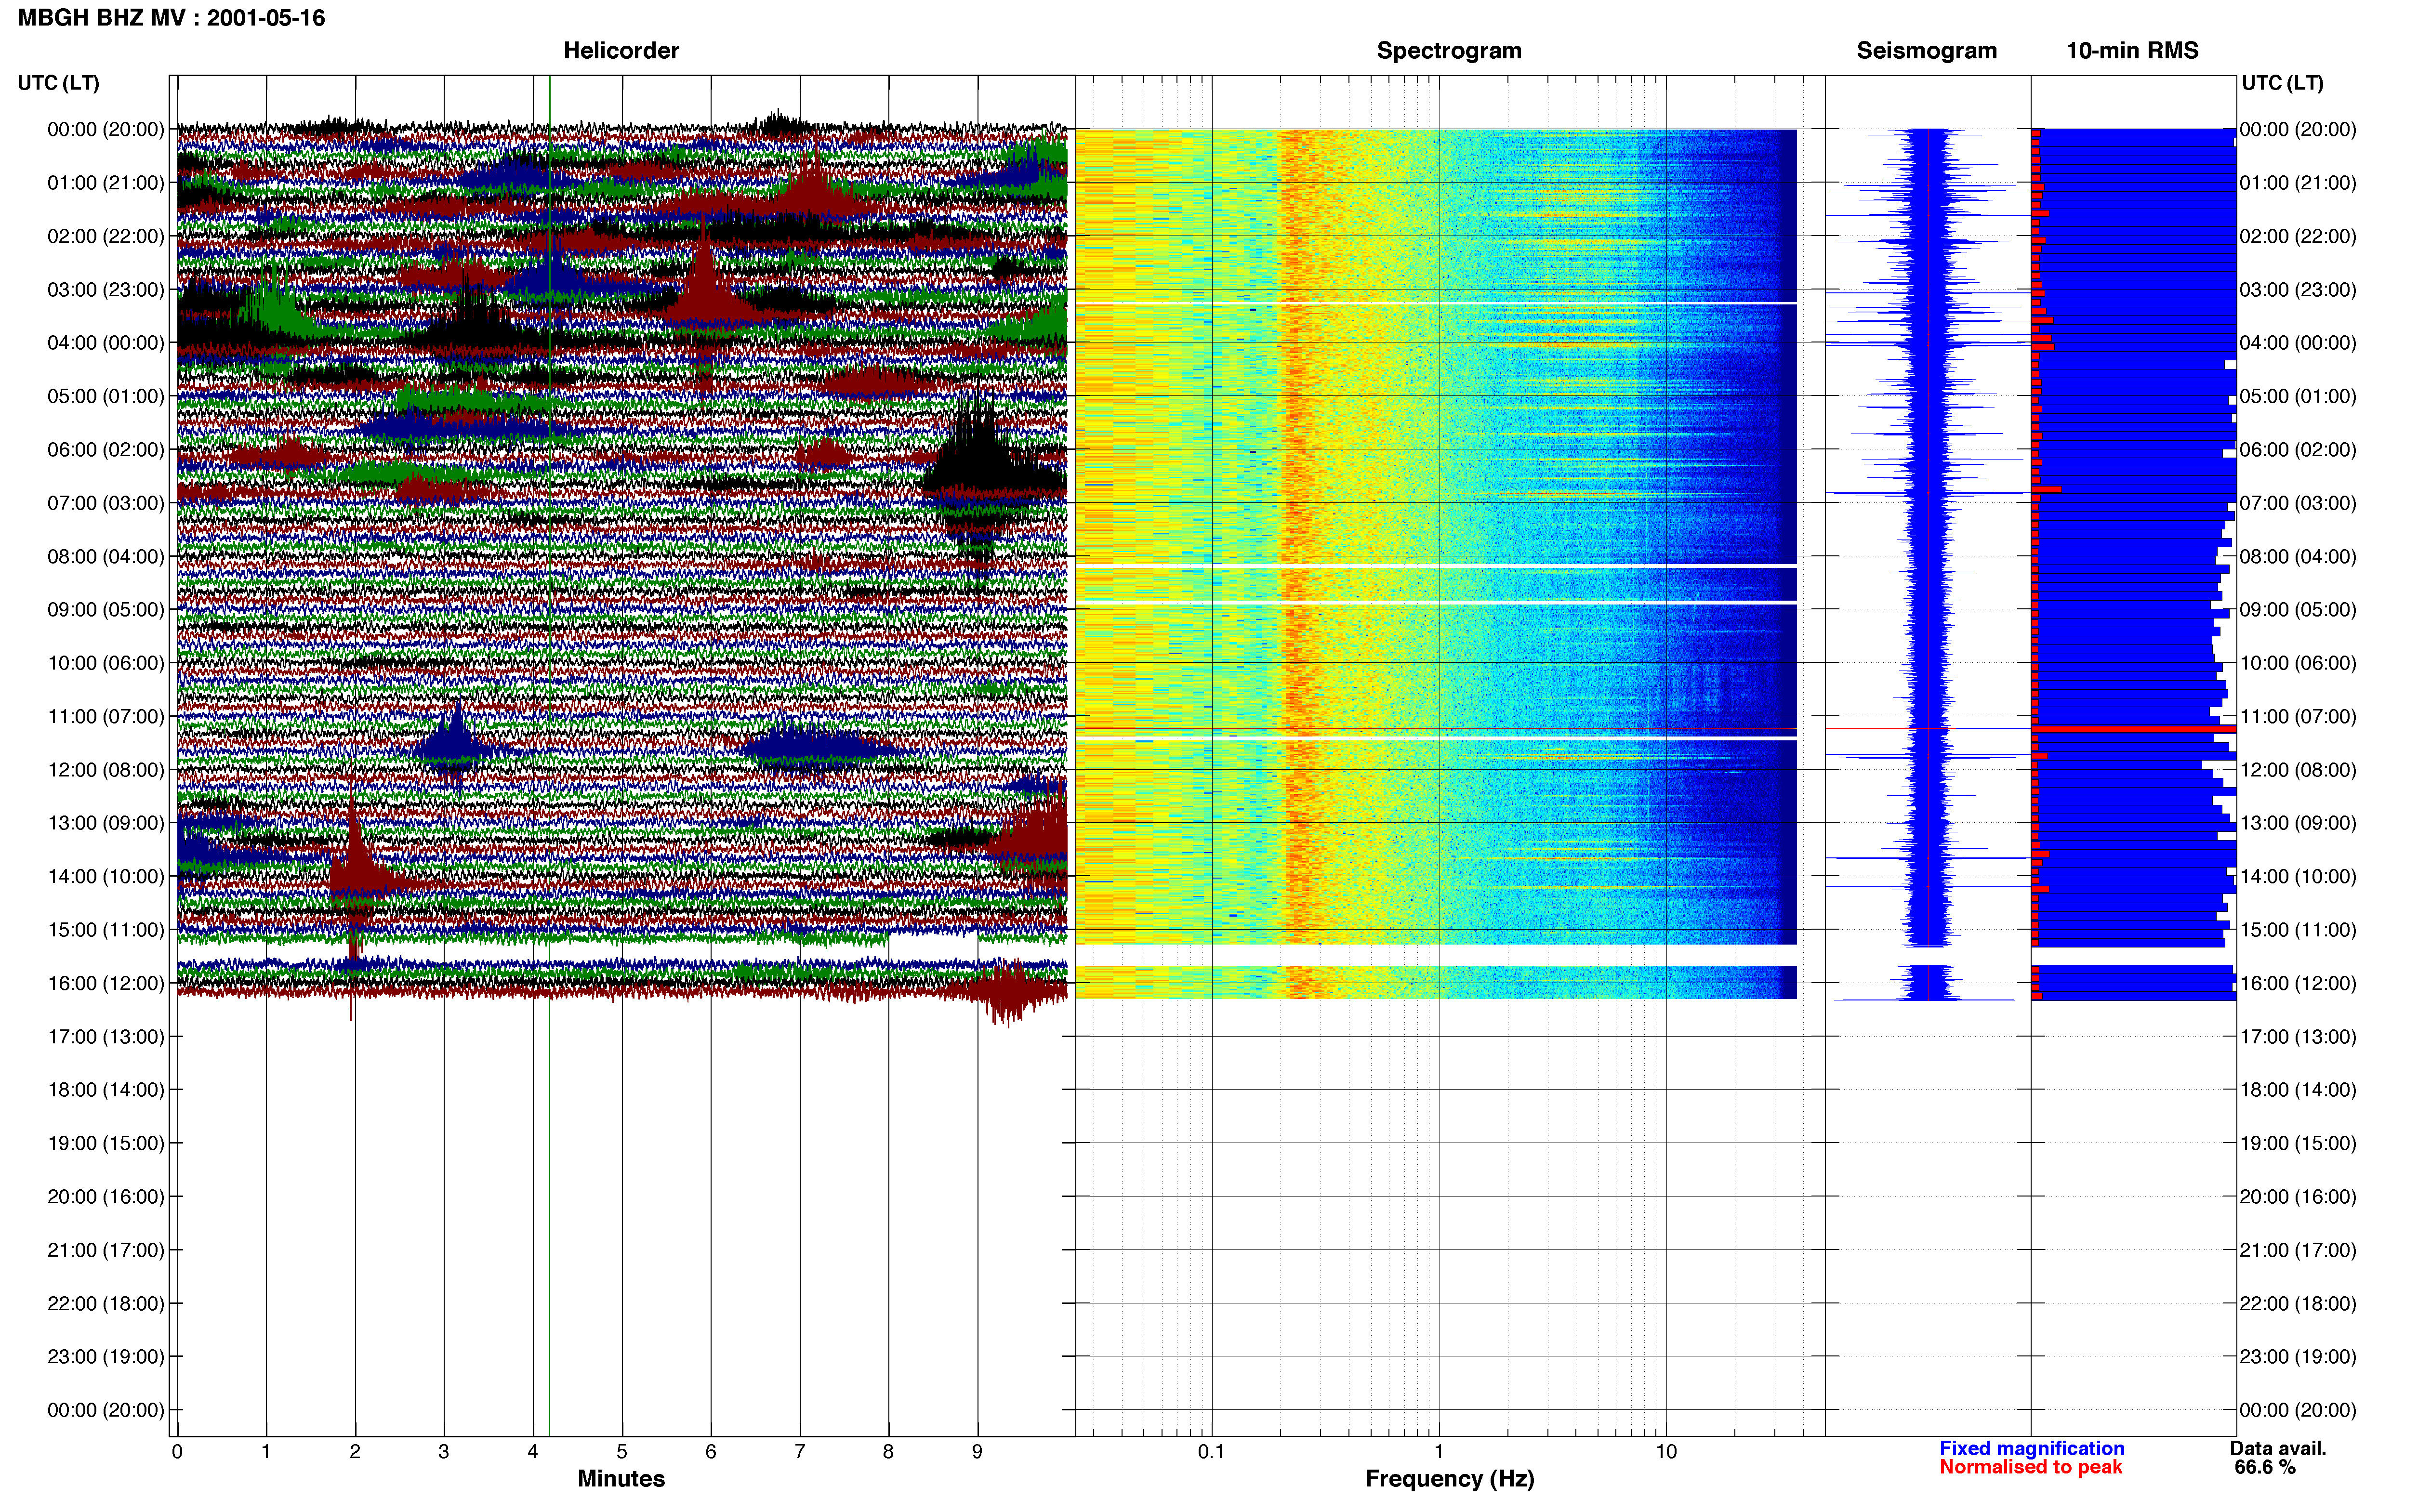The height and width of the screenshot is (1512, 2418).
Task: Click the '0.1' frequency tick label
Action: [x=1211, y=1452]
